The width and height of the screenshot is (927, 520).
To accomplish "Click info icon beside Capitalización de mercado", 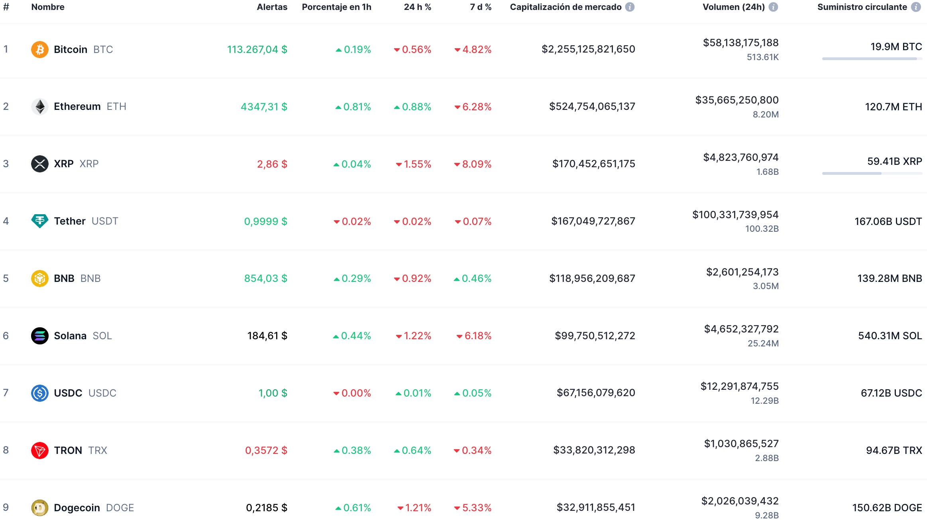I will pos(630,7).
